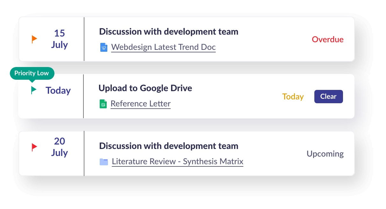Click the green priority flag beside Today
This screenshot has height=209, width=386.
click(x=34, y=90)
